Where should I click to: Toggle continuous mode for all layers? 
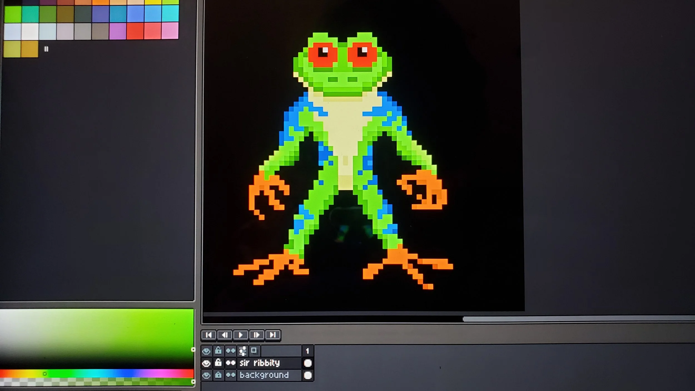pos(230,351)
